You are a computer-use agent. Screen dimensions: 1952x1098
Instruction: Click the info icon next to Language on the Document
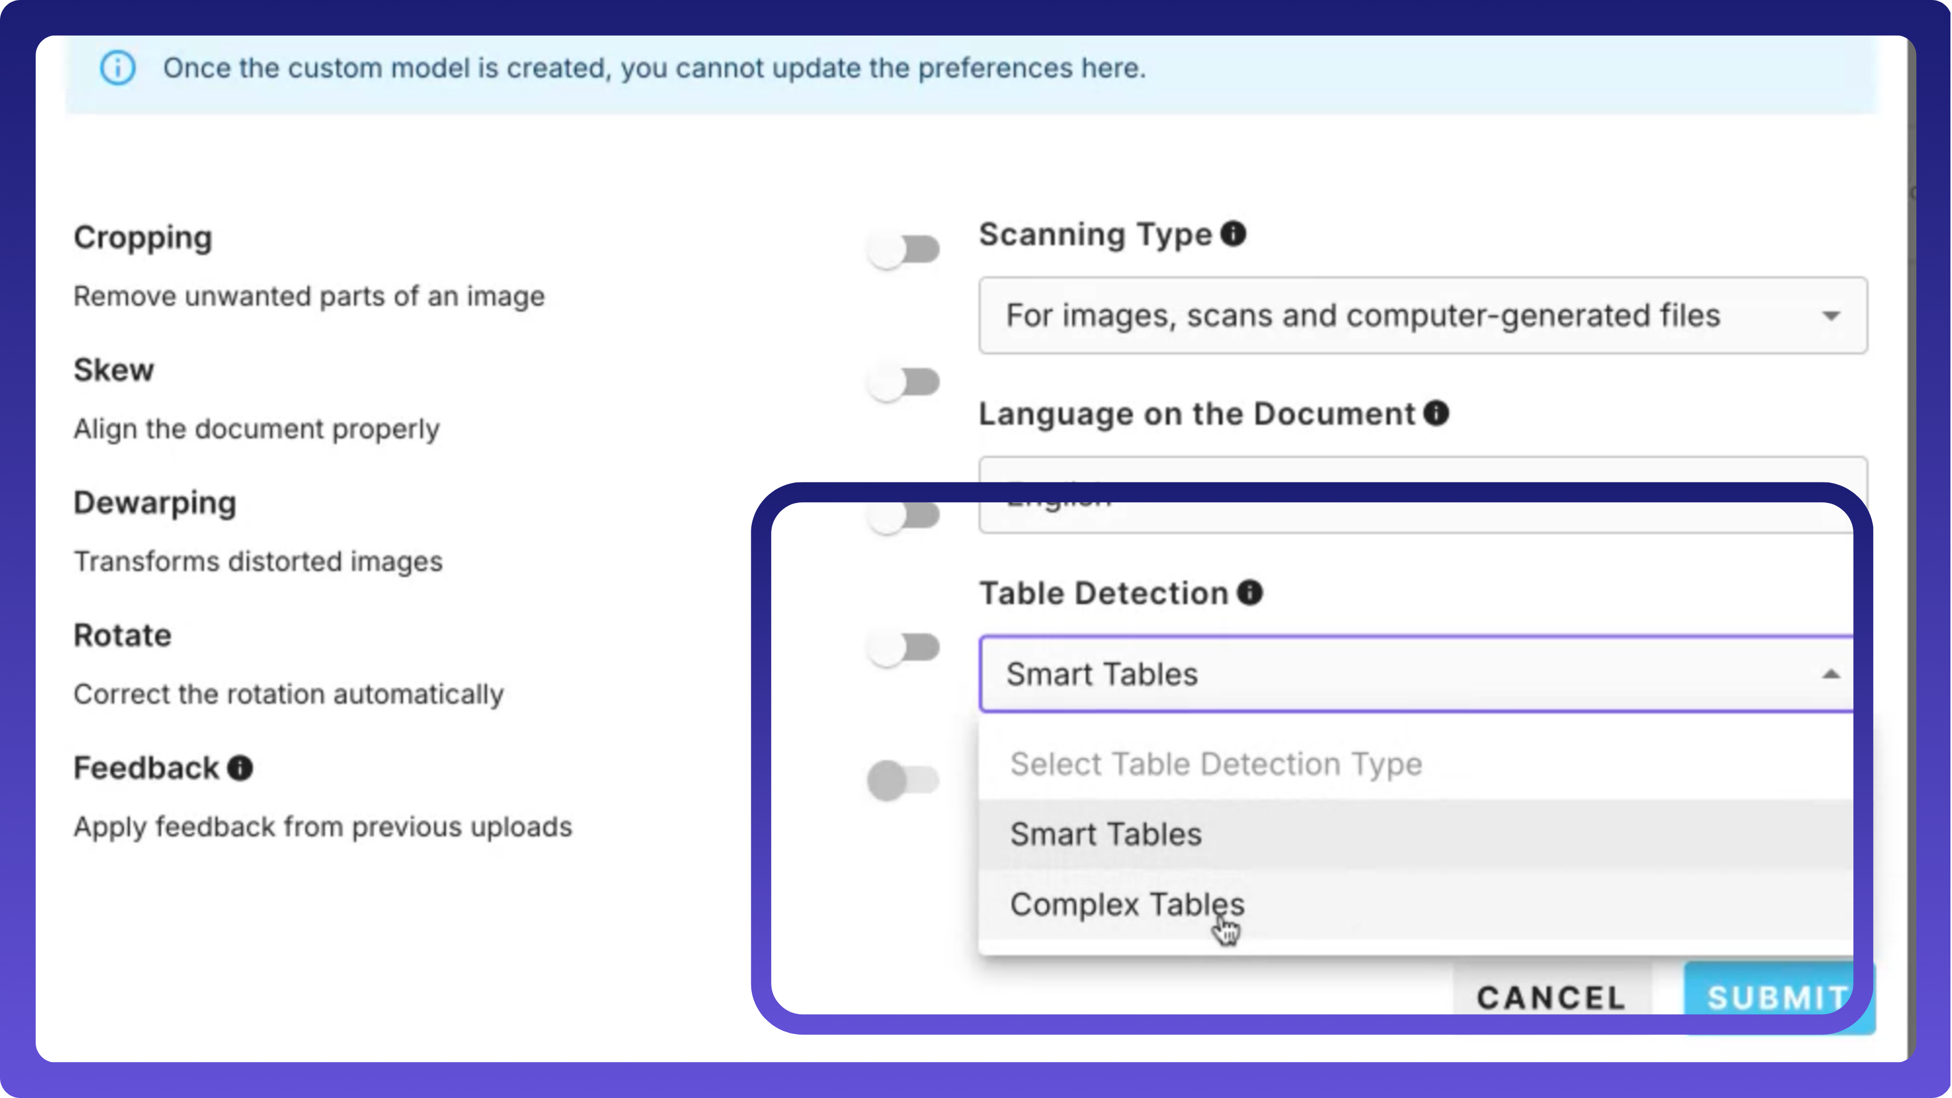1435,413
